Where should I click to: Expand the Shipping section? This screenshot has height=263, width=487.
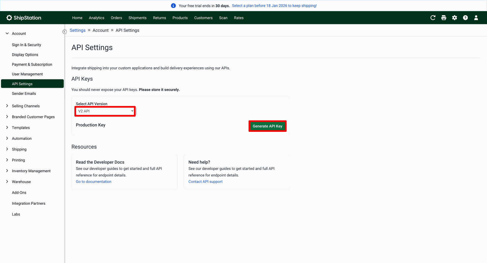(7, 149)
